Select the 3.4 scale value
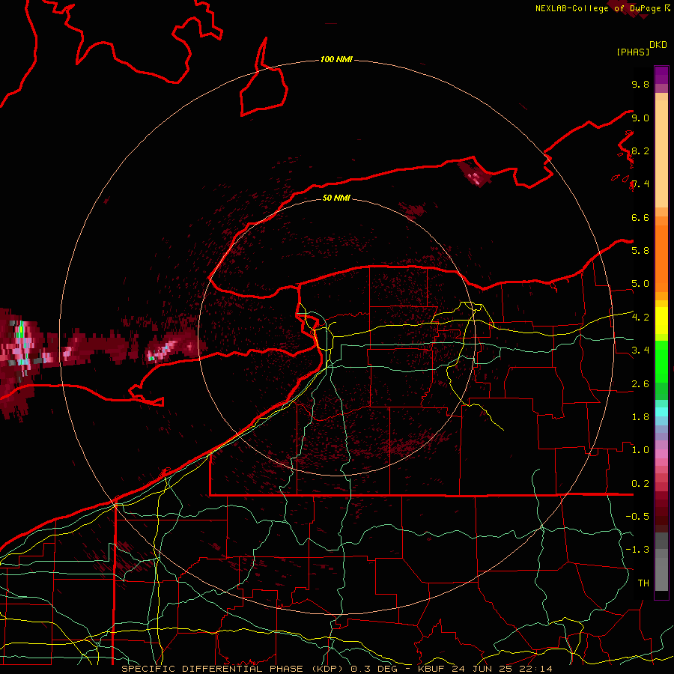 click(x=640, y=350)
